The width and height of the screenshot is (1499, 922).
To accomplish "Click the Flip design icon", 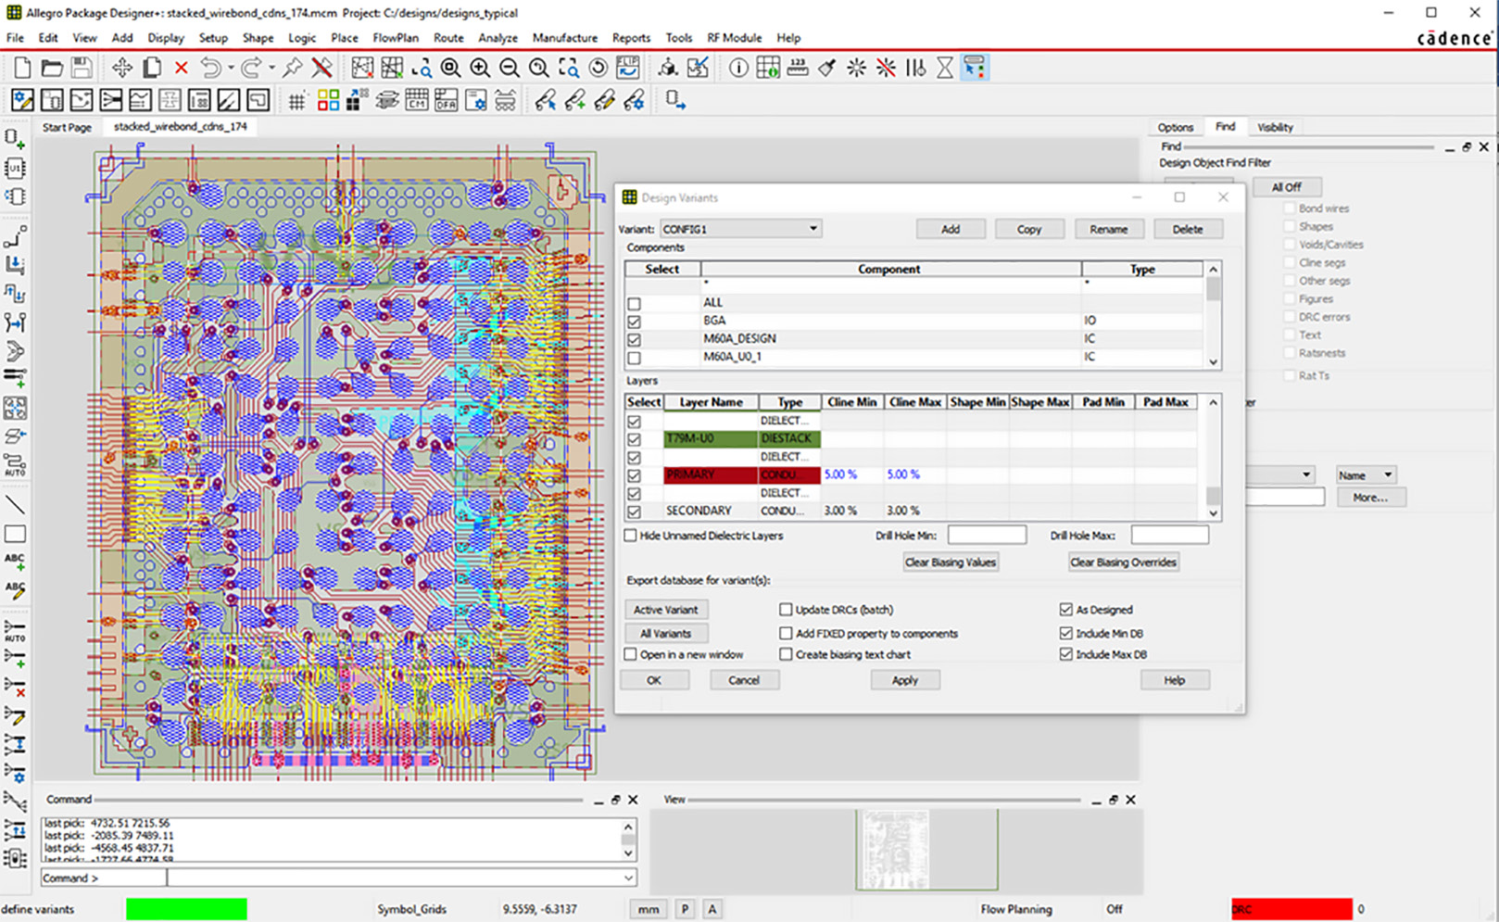I will tap(628, 68).
